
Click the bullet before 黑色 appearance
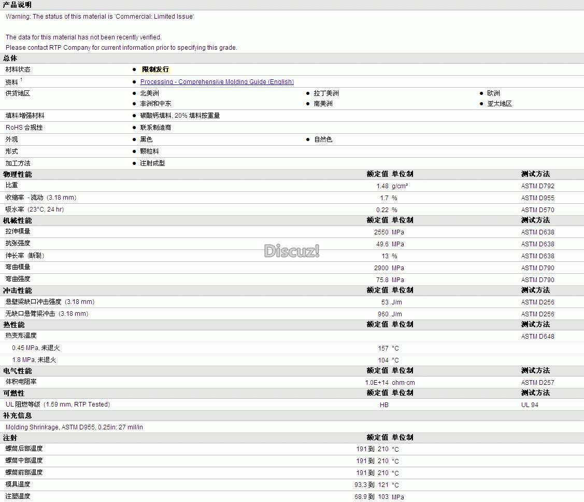pos(134,140)
